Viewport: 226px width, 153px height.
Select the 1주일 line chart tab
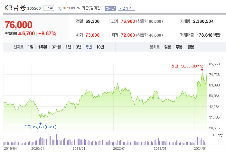(42, 47)
